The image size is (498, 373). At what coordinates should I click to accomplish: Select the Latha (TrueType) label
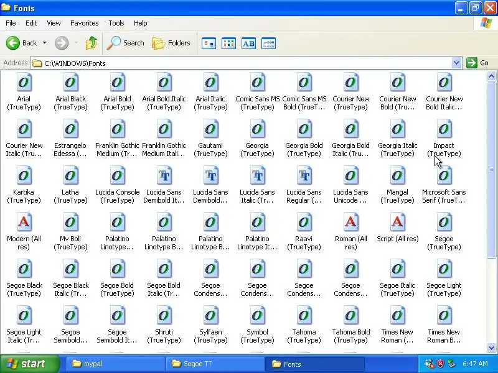point(70,196)
